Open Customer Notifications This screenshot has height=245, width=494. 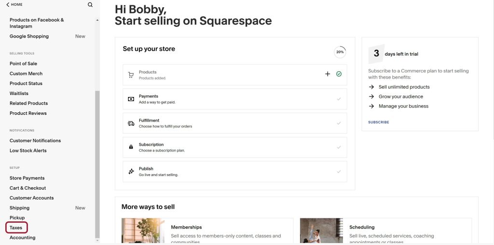point(35,141)
